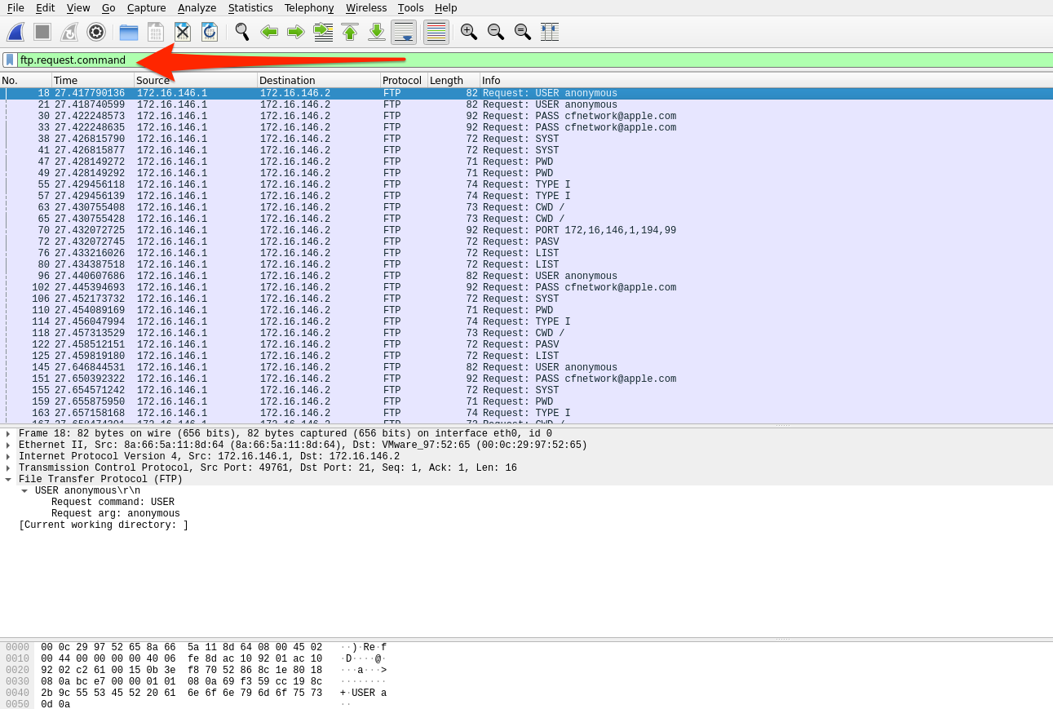The image size is (1053, 709).
Task: Close the current capture file
Action: pyautogui.click(x=183, y=32)
